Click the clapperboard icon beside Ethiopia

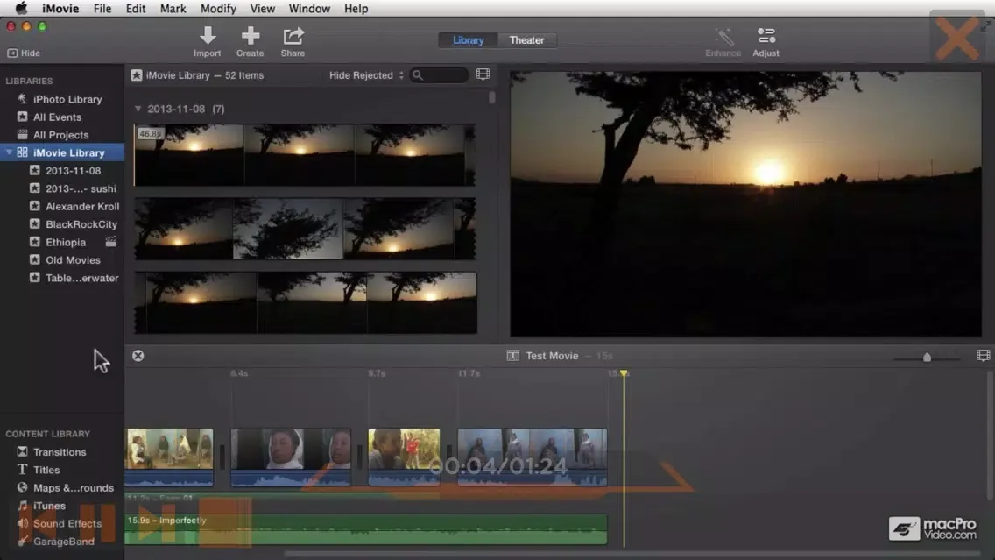111,241
